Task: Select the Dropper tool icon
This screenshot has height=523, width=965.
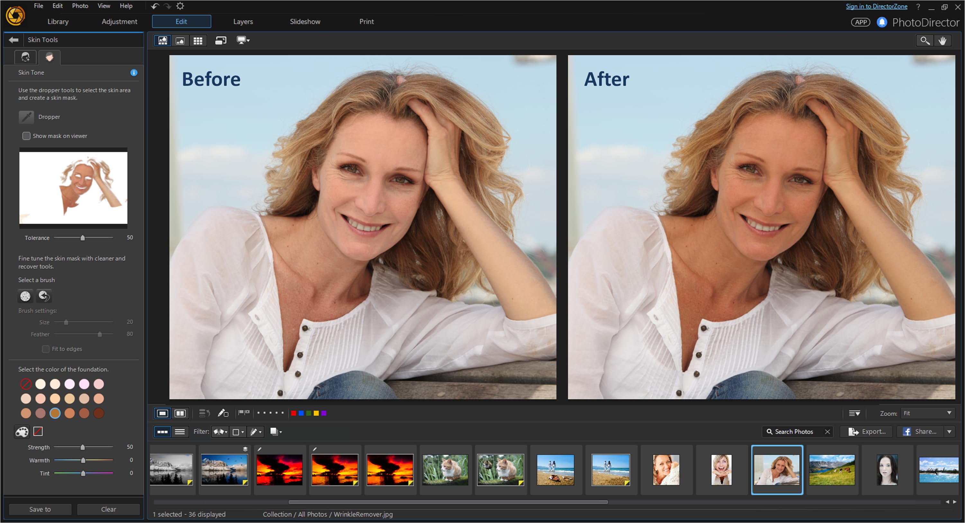Action: 26,117
